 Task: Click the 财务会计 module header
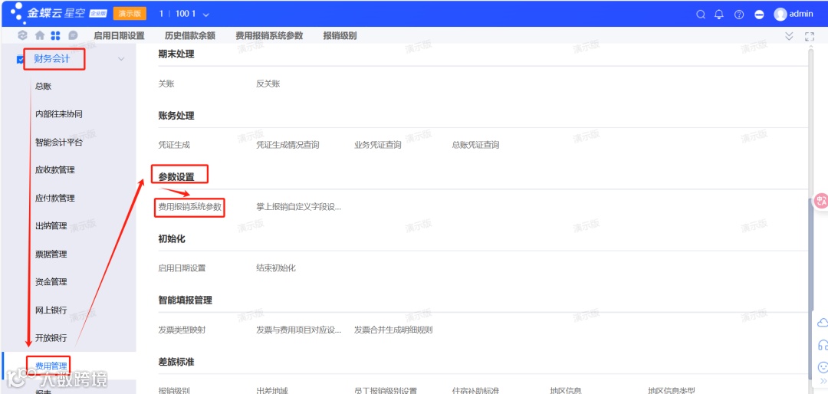[x=51, y=59]
